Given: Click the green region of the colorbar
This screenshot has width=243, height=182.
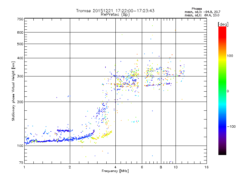Looking at the screenshot, I should pos(222,82).
